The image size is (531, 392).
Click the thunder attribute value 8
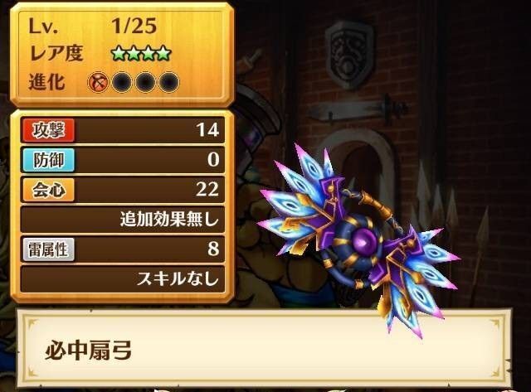(213, 249)
